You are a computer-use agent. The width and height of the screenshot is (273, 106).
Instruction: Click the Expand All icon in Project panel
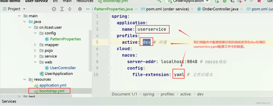click(x=62, y=9)
